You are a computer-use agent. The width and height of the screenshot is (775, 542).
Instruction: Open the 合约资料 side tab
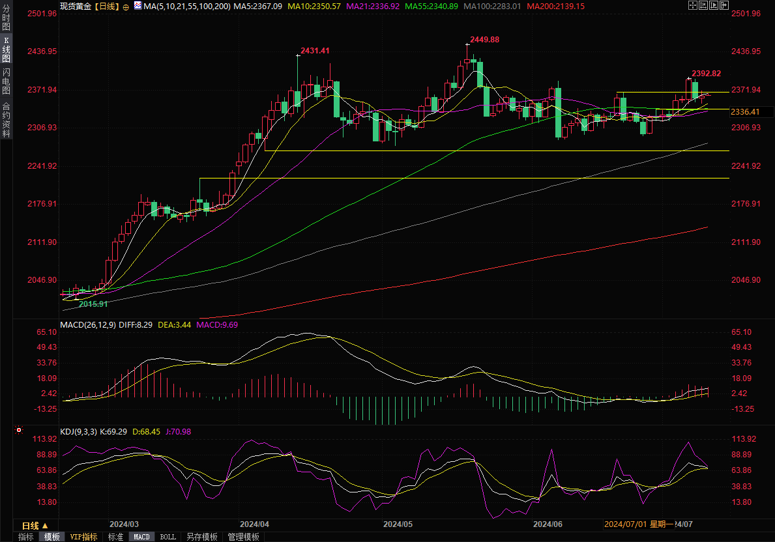[x=6, y=120]
